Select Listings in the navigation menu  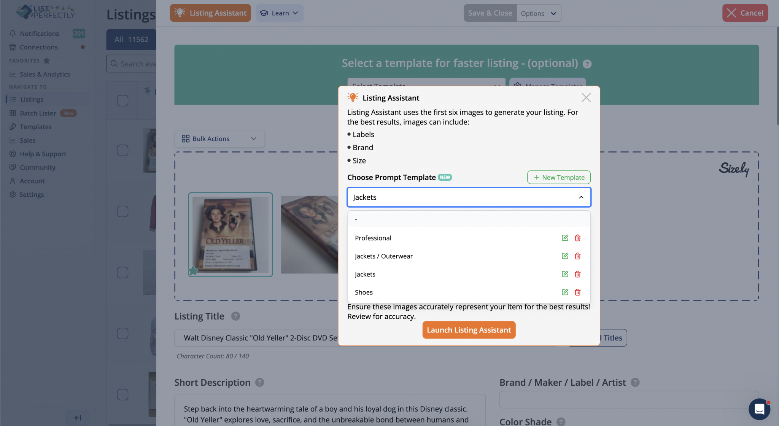click(31, 99)
